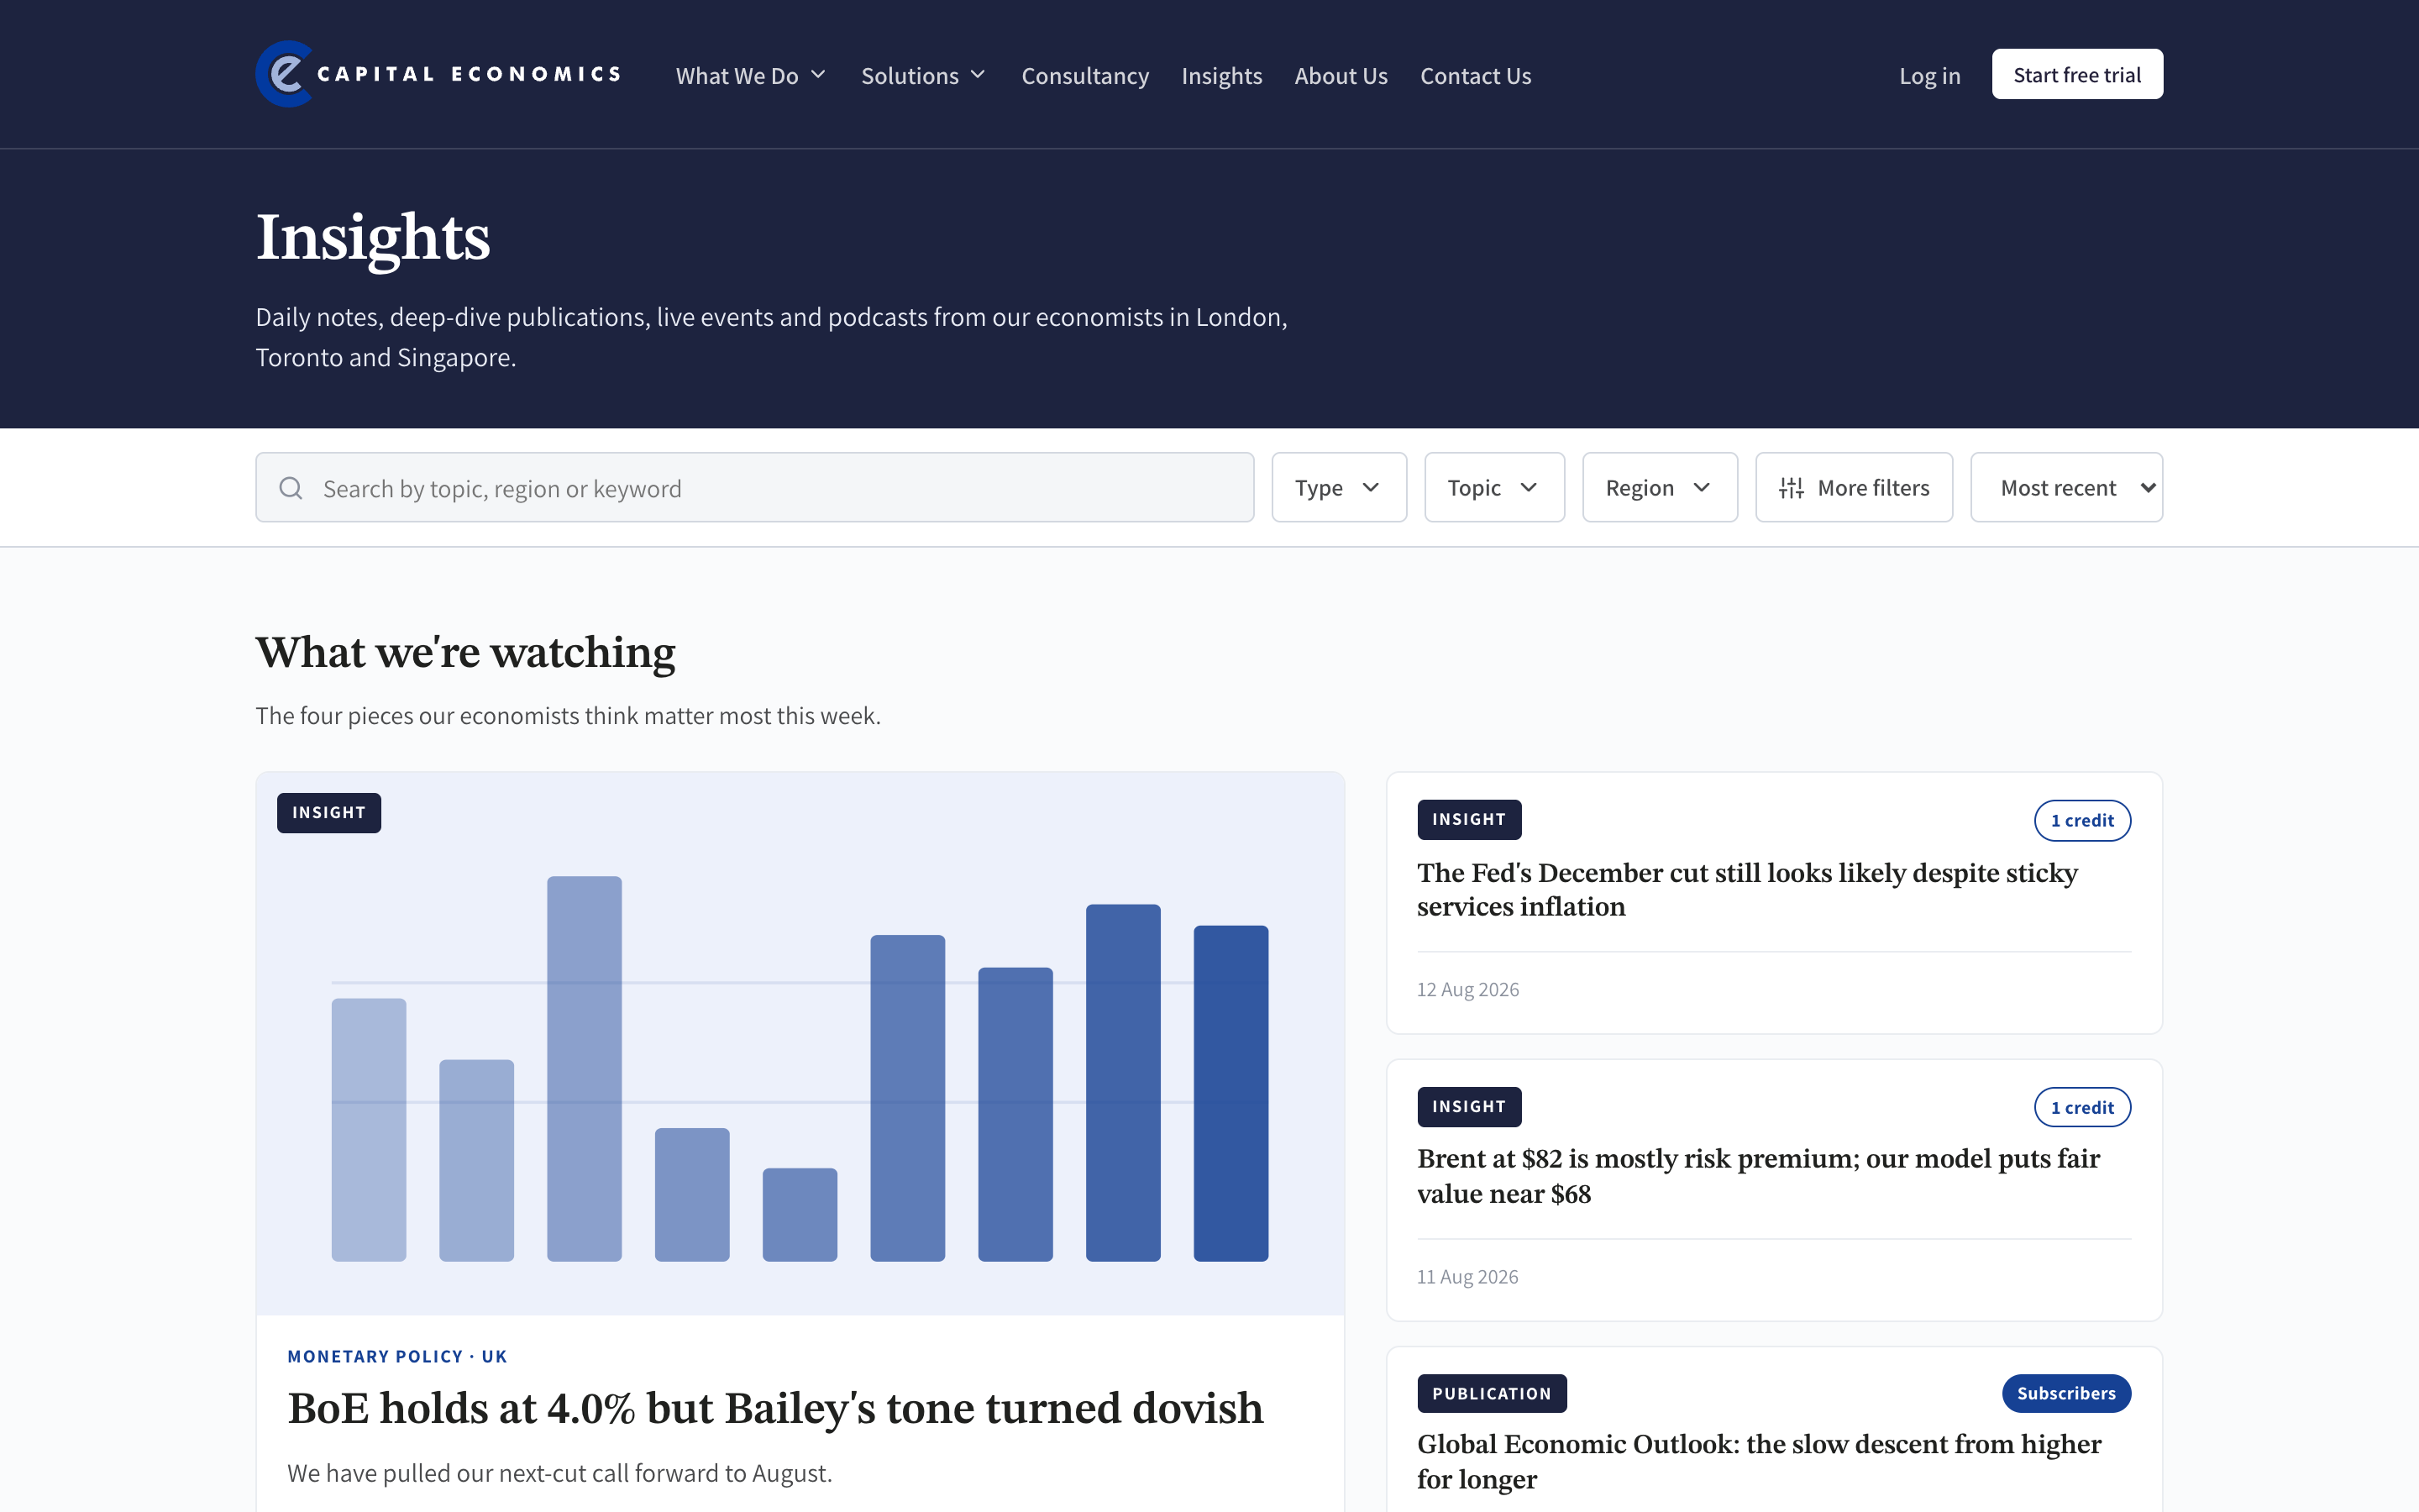Click the BoE featured bar chart thumbnail
The height and width of the screenshot is (1512, 2419).
pyautogui.click(x=800, y=1043)
